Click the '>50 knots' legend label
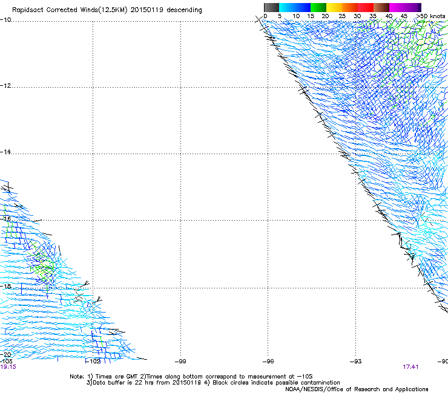 [430, 16]
